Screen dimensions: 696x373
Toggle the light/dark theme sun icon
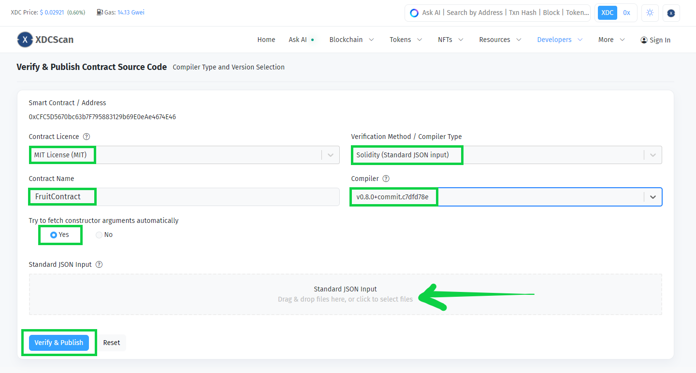tap(650, 13)
